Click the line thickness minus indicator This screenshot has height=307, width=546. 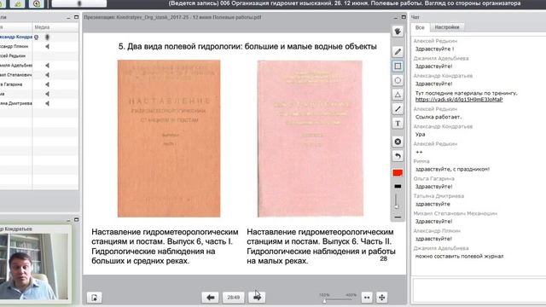(398, 217)
